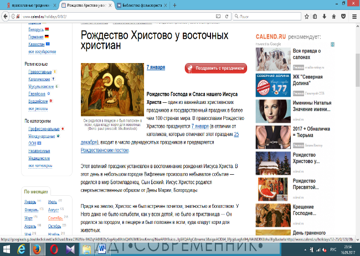The image size is (360, 256).
Task: Click the browser search field
Action: click(x=267, y=16)
